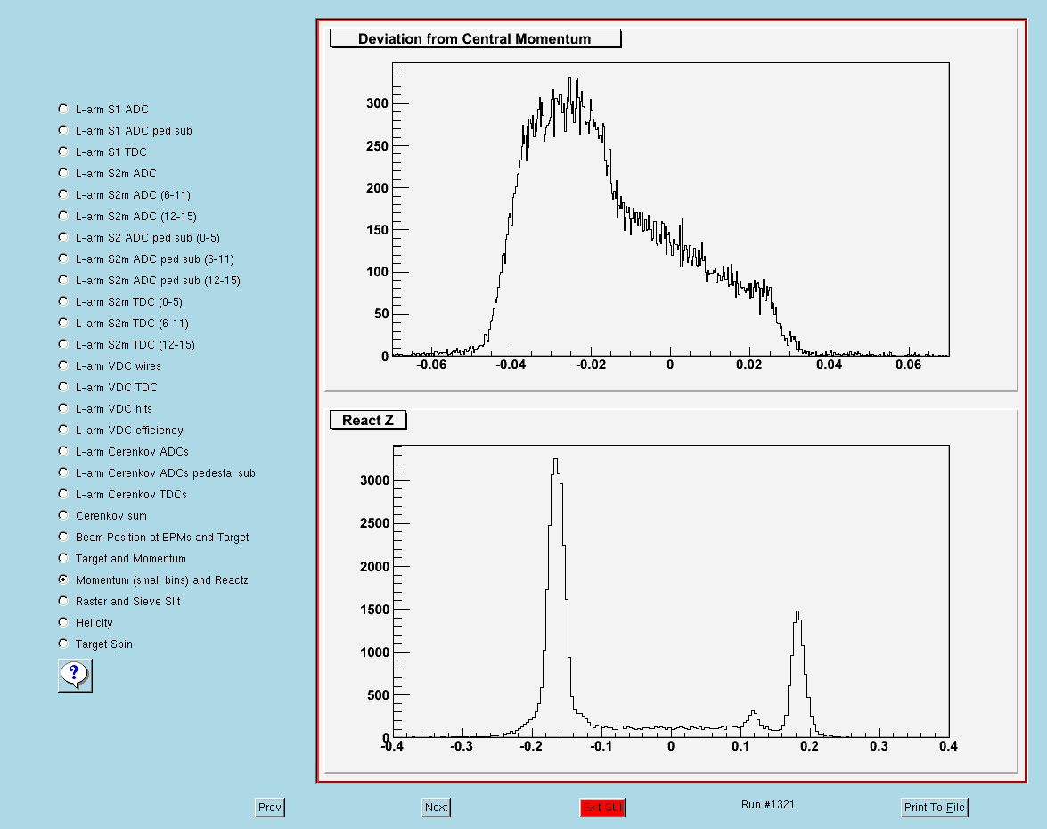Screen dimensions: 1047x829
Task: Click the Deviation from Central Momentum histogram
Action: coord(670,209)
